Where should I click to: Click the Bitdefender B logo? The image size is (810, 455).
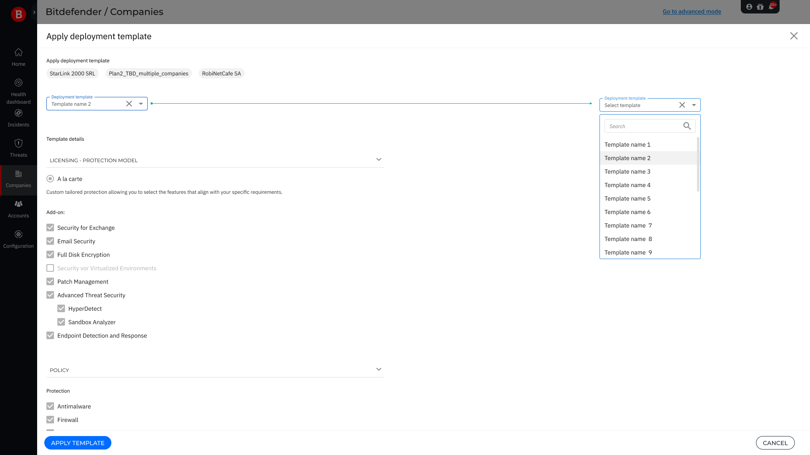[19, 14]
